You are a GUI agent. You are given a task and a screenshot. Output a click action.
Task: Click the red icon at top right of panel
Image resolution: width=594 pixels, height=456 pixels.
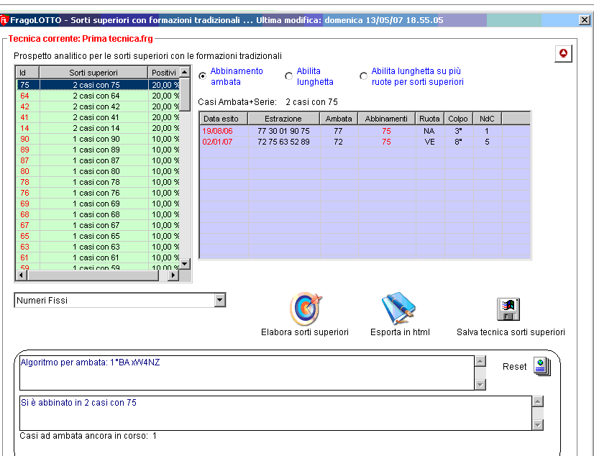pos(563,53)
